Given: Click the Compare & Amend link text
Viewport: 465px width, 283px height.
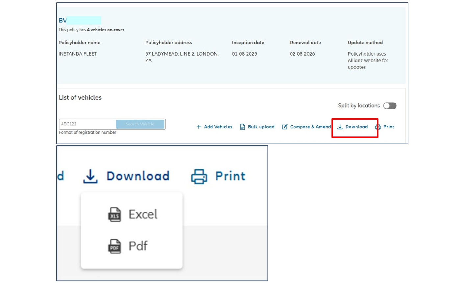Looking at the screenshot, I should (x=310, y=127).
